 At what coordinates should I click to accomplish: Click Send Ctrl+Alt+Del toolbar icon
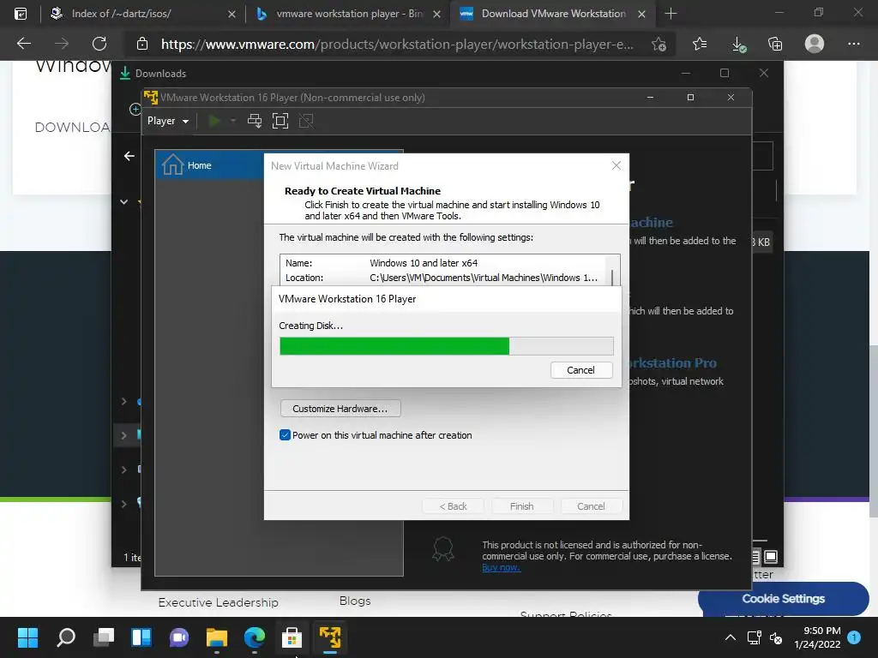click(x=254, y=121)
